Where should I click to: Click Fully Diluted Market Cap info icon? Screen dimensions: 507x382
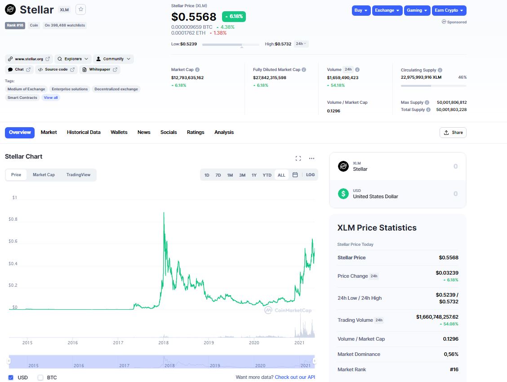[304, 70]
